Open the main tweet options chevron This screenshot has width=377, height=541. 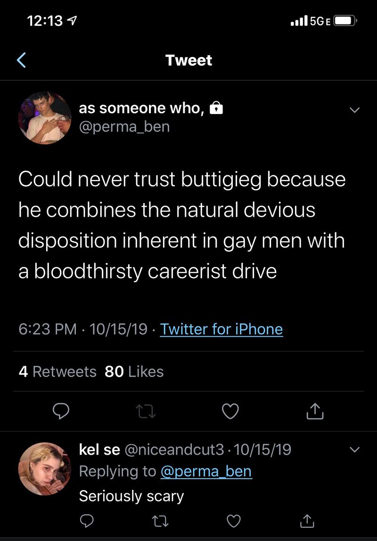click(x=354, y=110)
